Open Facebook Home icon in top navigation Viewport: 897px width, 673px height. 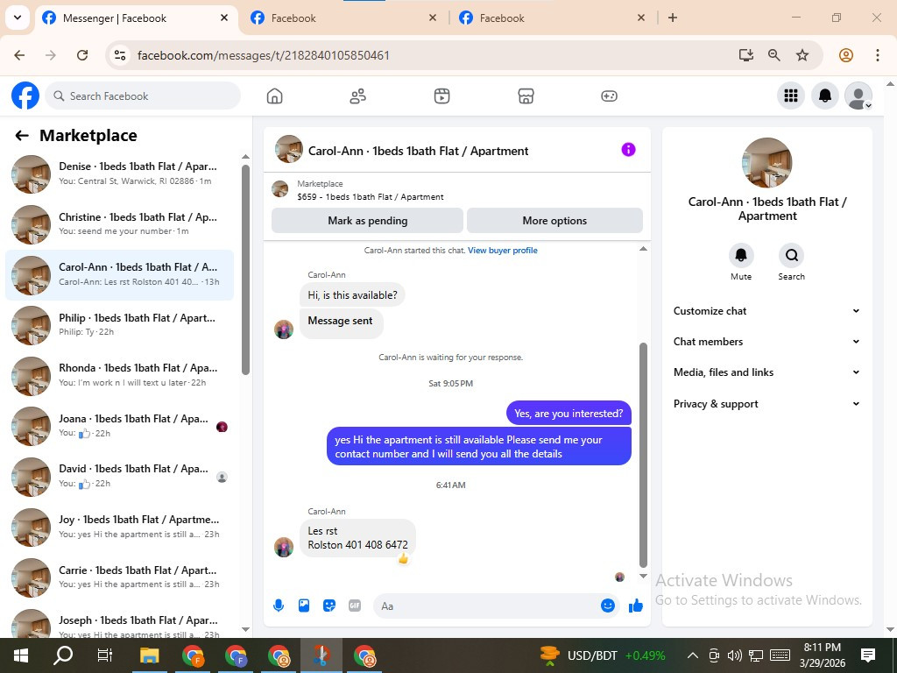click(x=274, y=96)
